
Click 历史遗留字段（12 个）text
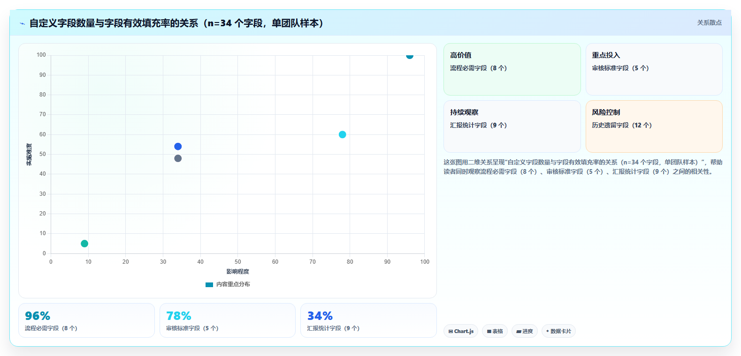(622, 125)
